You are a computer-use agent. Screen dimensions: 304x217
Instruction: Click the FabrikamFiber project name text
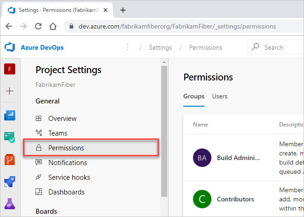pos(55,85)
